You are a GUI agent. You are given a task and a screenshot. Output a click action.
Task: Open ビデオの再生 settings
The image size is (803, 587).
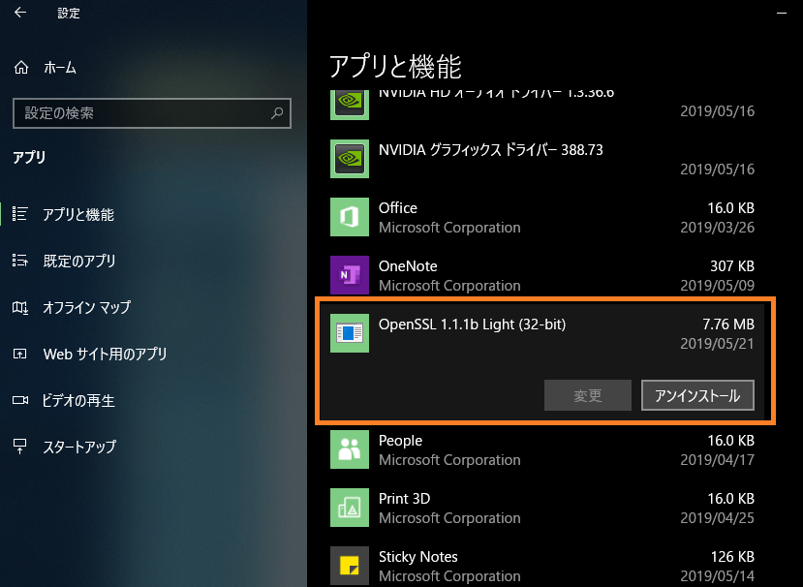click(78, 401)
